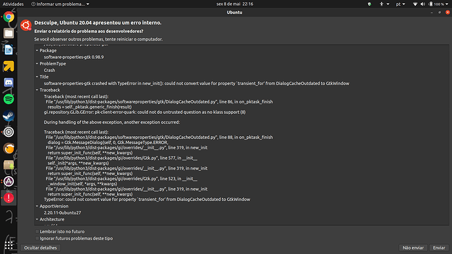
Task: Select the red Apport error icon in dock
Action: [9, 198]
